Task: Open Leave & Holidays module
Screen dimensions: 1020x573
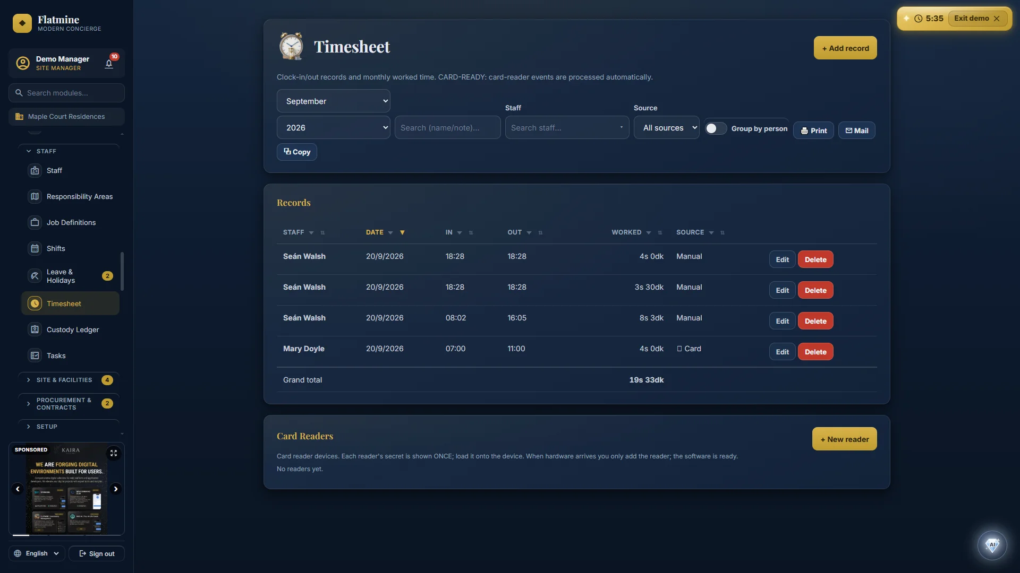Action: (70, 276)
